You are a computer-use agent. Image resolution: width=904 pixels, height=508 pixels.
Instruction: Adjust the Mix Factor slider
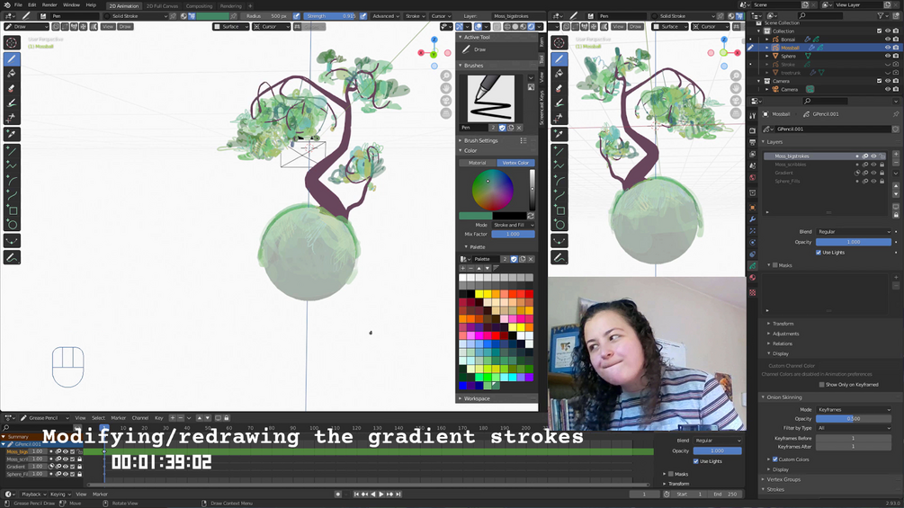[x=513, y=235]
